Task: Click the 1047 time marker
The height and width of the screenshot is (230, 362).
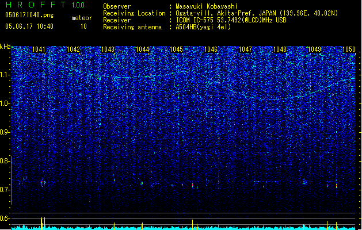Action: (245, 49)
